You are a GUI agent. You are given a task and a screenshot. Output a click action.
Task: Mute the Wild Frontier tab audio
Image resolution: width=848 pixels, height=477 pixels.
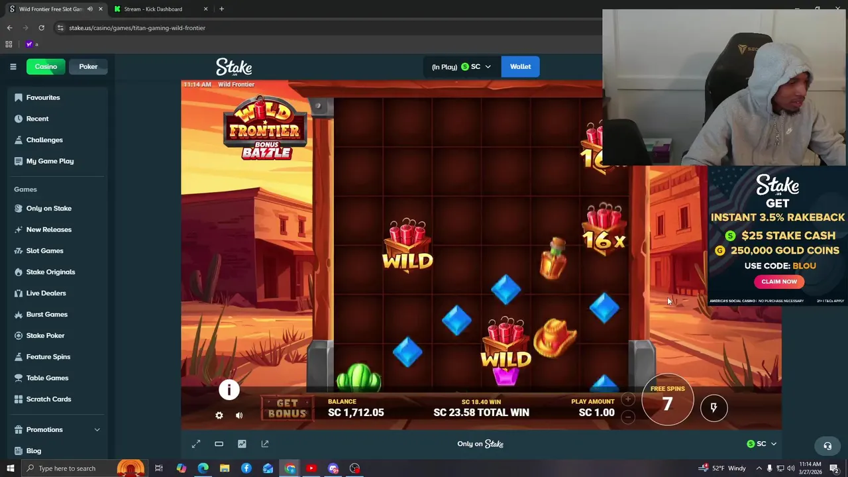tap(89, 9)
